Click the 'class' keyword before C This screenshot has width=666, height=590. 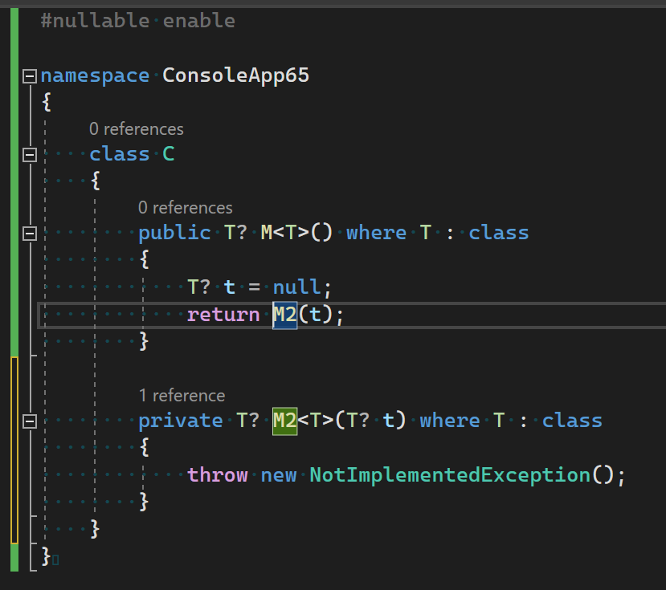(x=120, y=154)
